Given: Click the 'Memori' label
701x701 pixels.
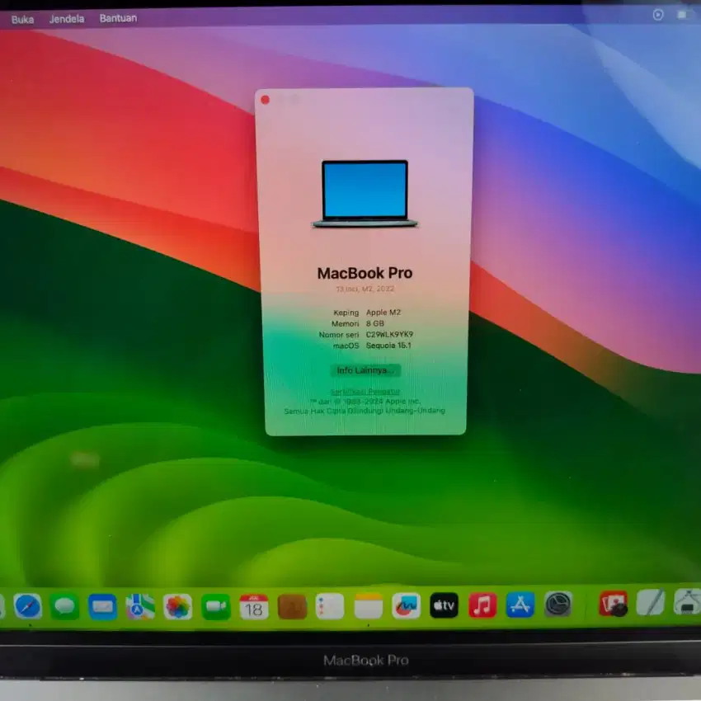Looking at the screenshot, I should click(345, 323).
